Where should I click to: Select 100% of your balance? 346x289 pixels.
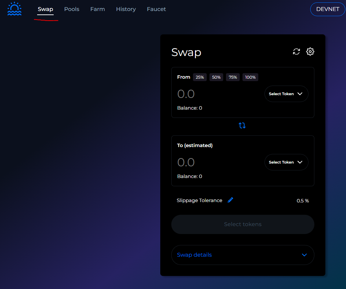pyautogui.click(x=250, y=77)
